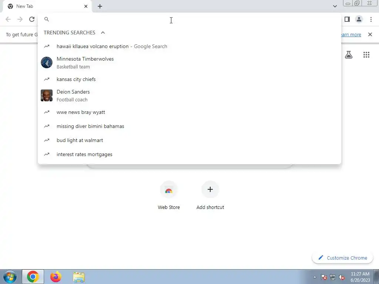Open Customize Chrome button

coord(343,258)
